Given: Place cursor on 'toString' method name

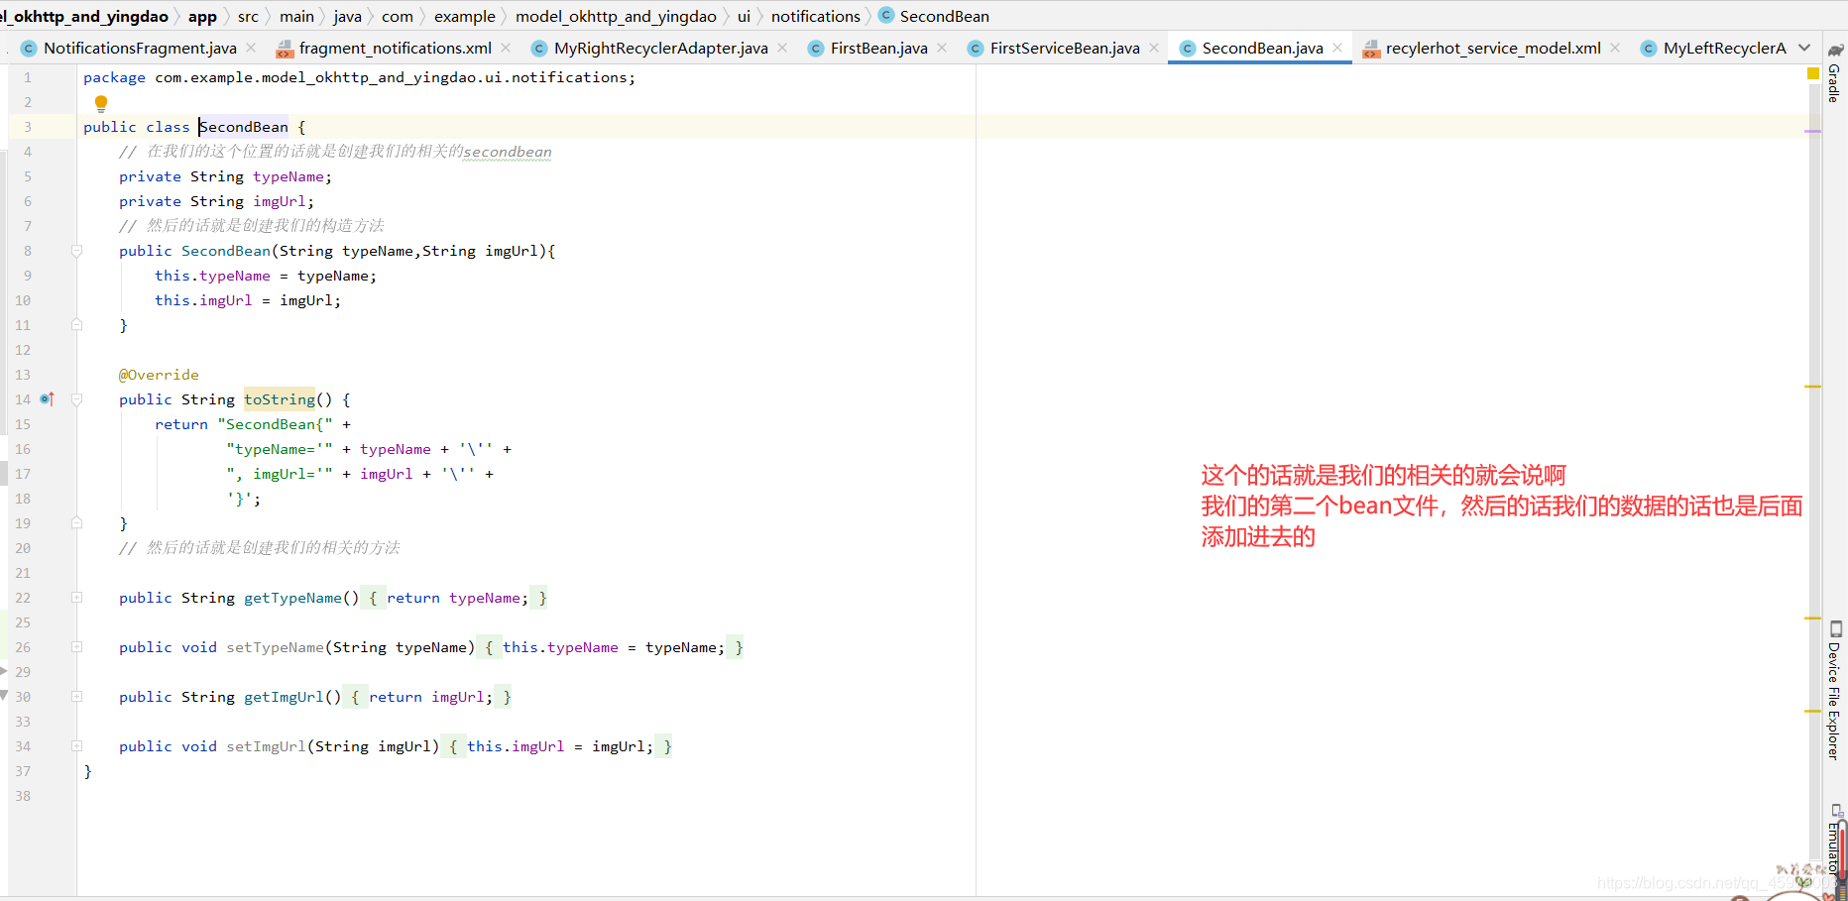Looking at the screenshot, I should [x=280, y=399].
